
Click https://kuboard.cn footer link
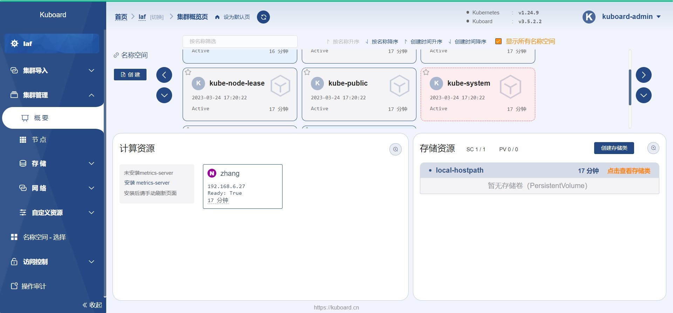coord(336,307)
